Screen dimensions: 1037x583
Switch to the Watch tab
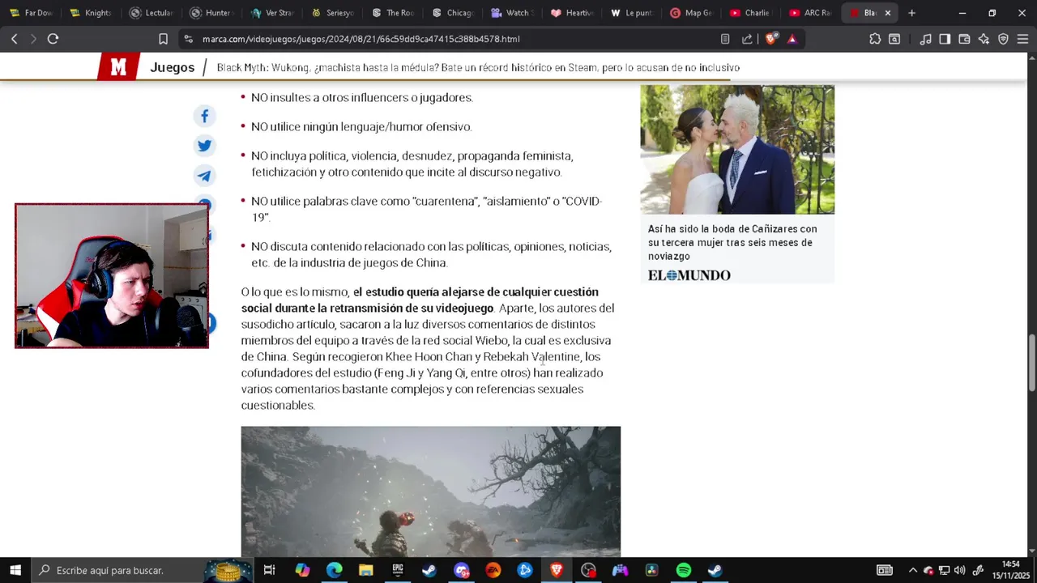[x=514, y=13]
